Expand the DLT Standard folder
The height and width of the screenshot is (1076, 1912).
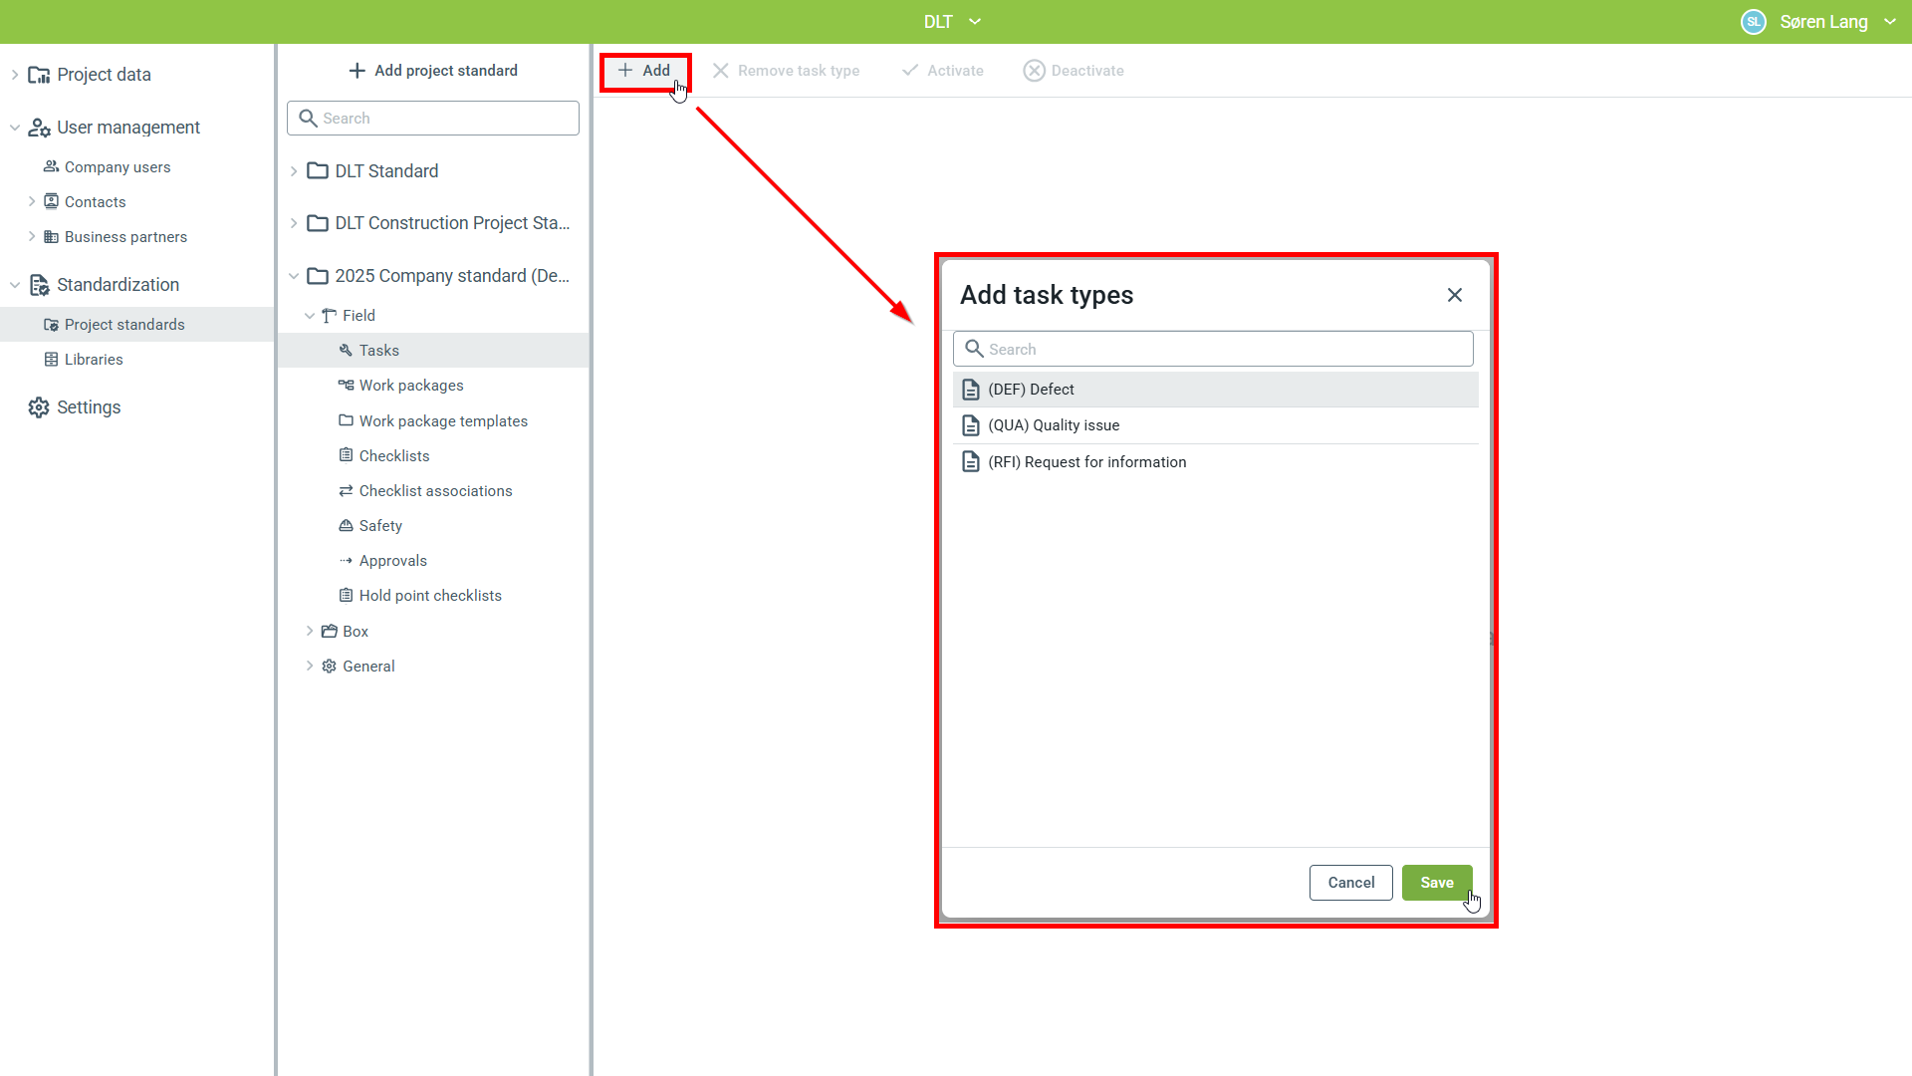click(294, 171)
